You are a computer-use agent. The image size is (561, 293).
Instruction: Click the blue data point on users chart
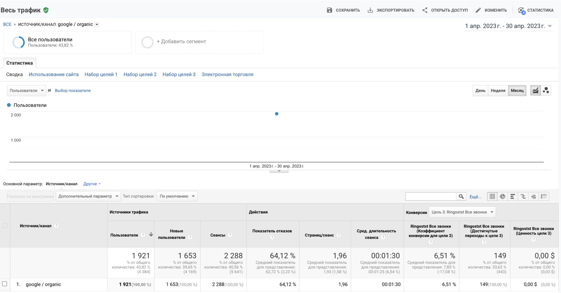pyautogui.click(x=277, y=114)
